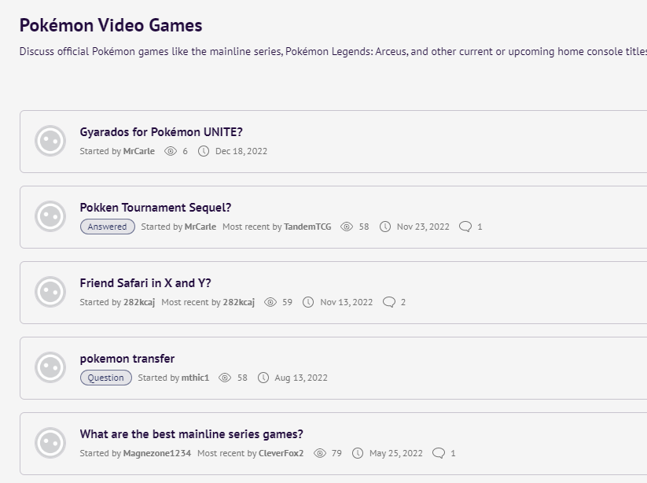Viewport: 647px width, 483px height.
Task: Click views eye icon in Gyarados thread row
Action: [171, 152]
